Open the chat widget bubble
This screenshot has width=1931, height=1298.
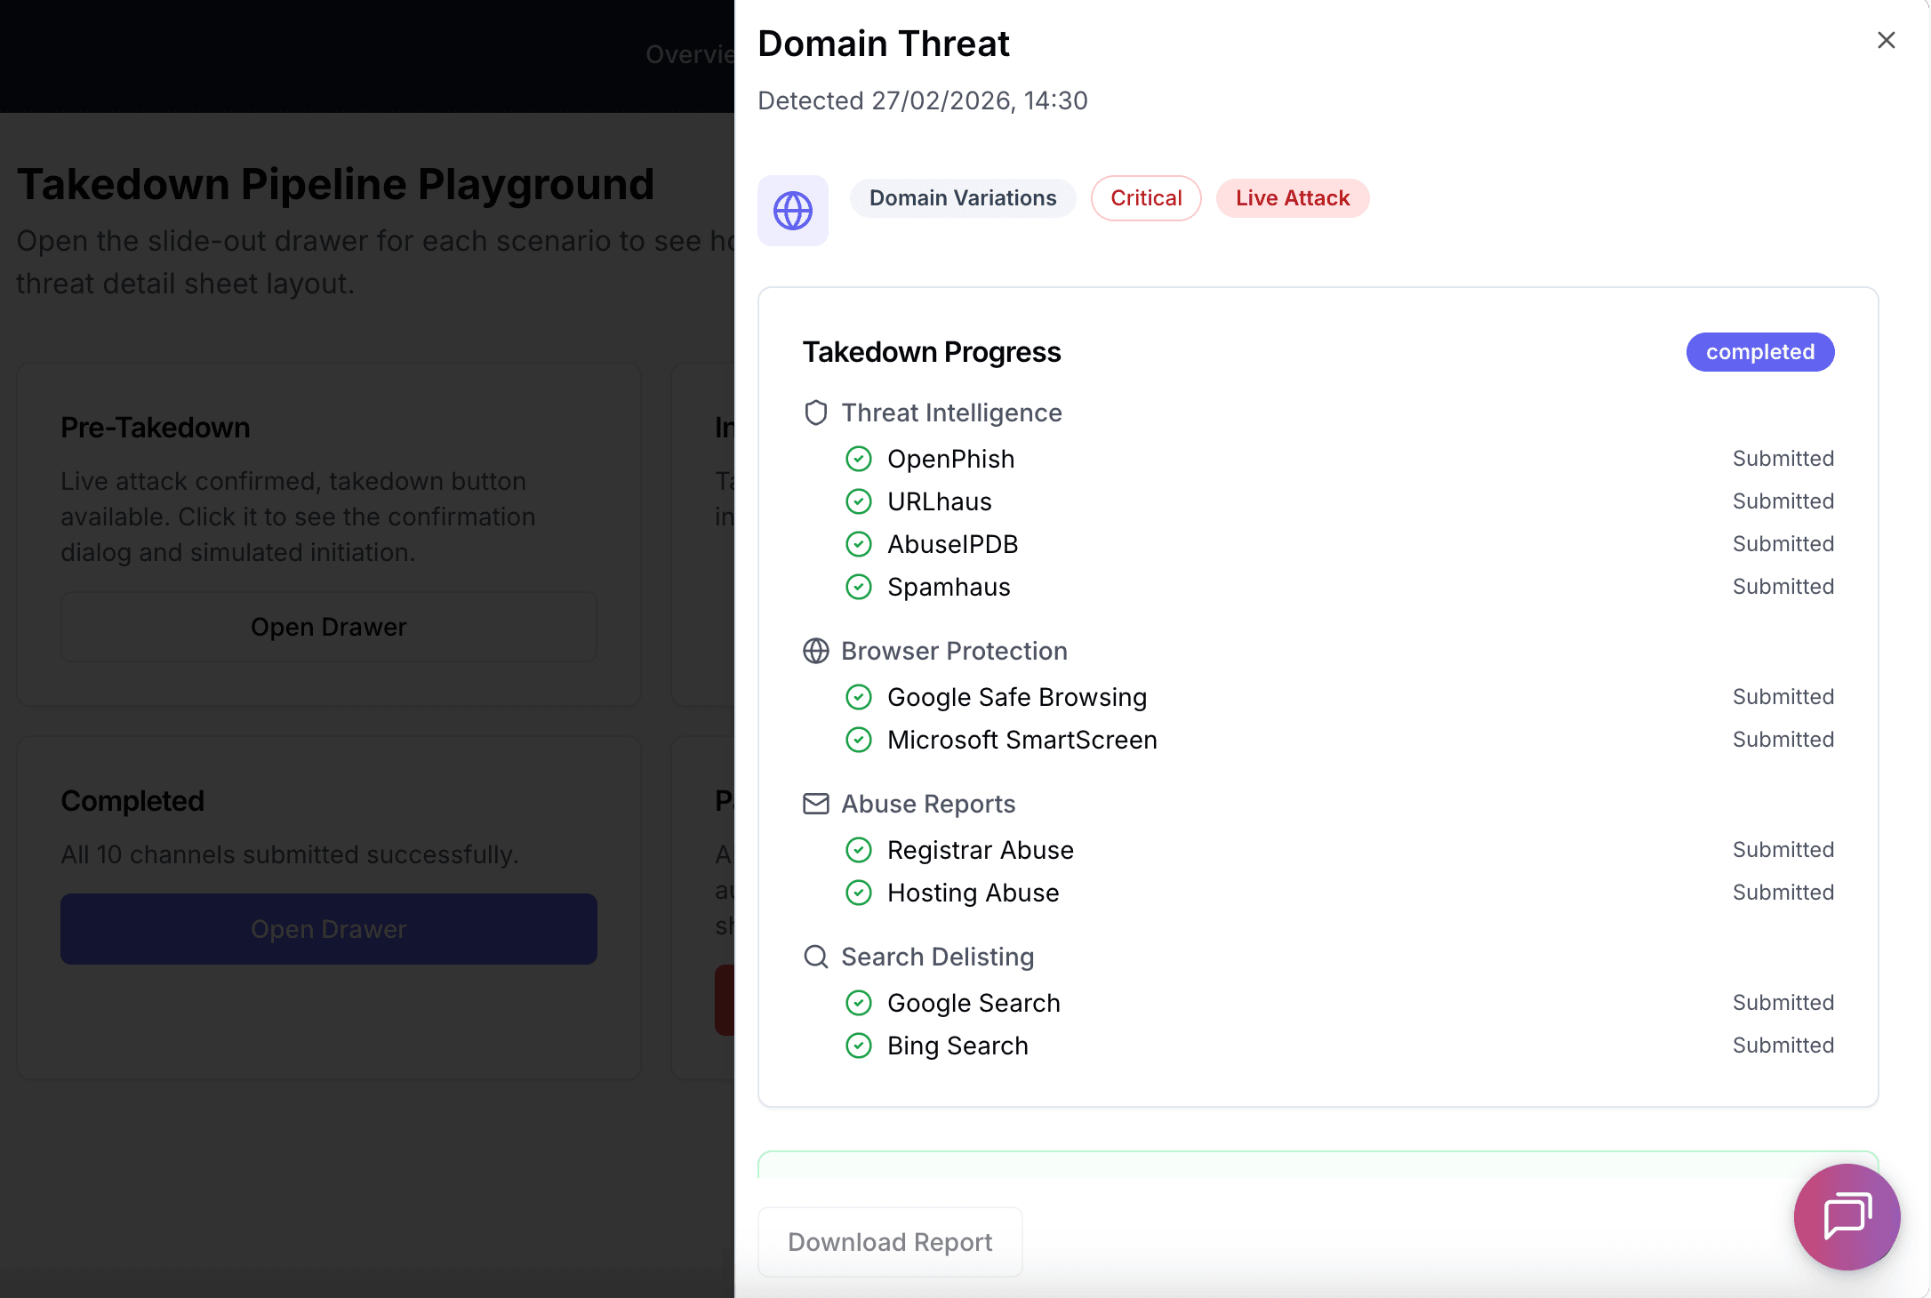1847,1216
